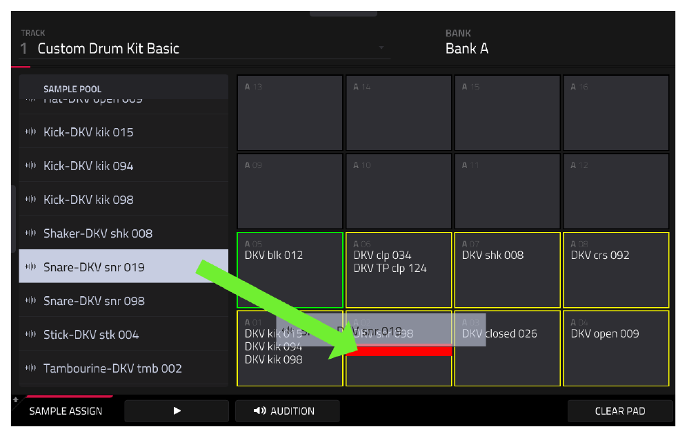Select pad A 06 DKV clp 034
The image size is (687, 438).
398,270
